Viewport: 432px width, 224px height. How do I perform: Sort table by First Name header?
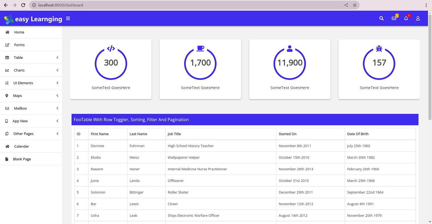(108, 134)
